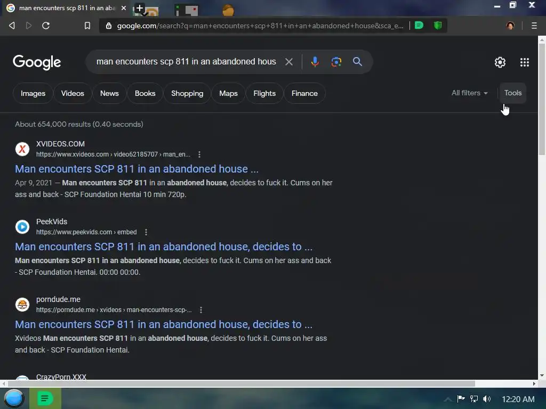
Task: Open the Tools button
Action: coord(512,93)
